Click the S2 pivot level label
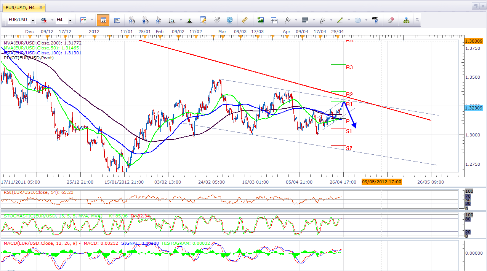This screenshot has width=487, height=271. click(x=349, y=148)
